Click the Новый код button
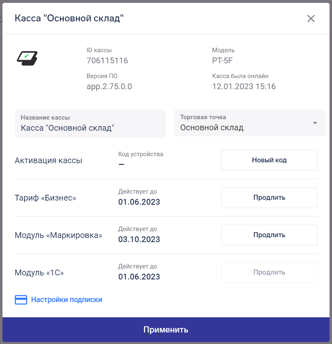The image size is (332, 344). pos(269,160)
